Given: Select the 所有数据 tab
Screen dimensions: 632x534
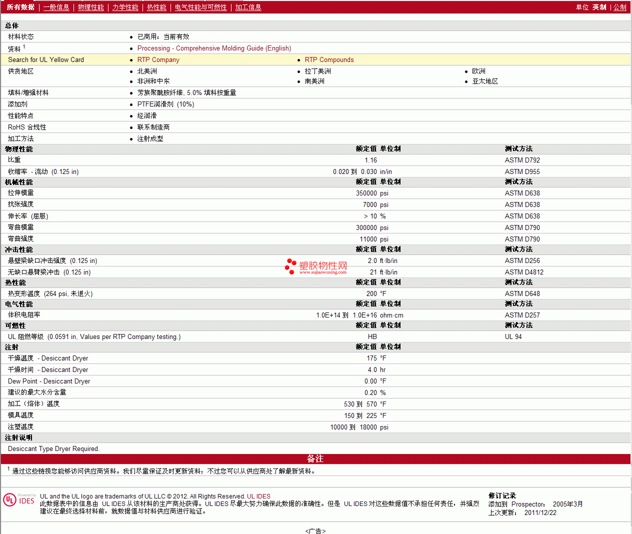Looking at the screenshot, I should tap(20, 7).
